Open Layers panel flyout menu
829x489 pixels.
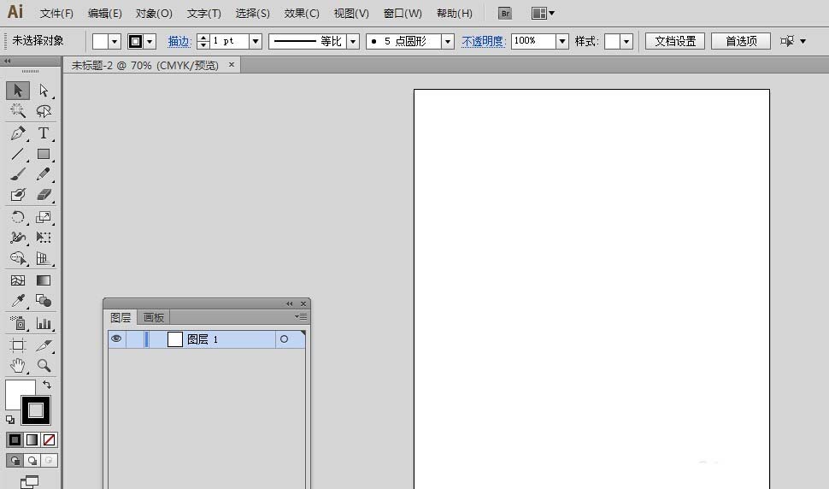[301, 316]
